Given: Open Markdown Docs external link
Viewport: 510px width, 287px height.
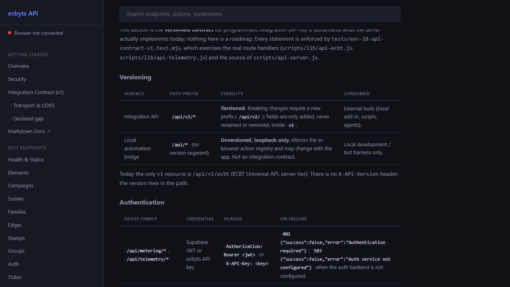Looking at the screenshot, I should (29, 131).
